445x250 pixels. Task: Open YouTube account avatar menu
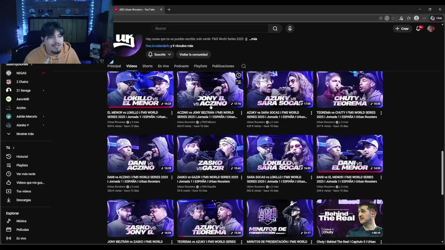[431, 28]
